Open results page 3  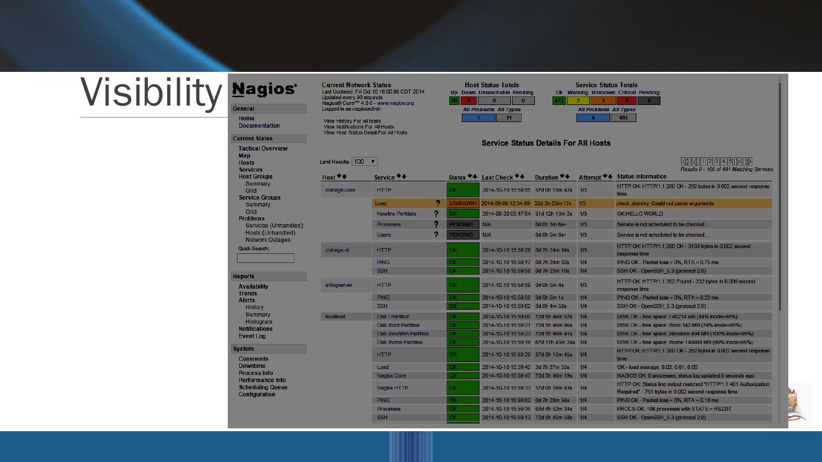coord(717,161)
